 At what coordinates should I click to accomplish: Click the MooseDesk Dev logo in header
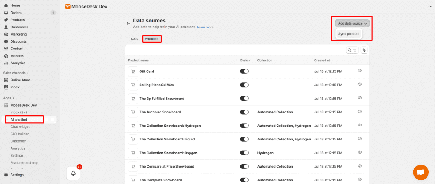tap(68, 7)
